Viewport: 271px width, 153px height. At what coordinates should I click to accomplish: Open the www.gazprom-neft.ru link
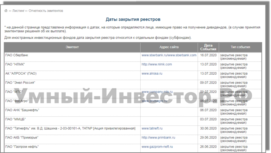[x=157, y=147]
